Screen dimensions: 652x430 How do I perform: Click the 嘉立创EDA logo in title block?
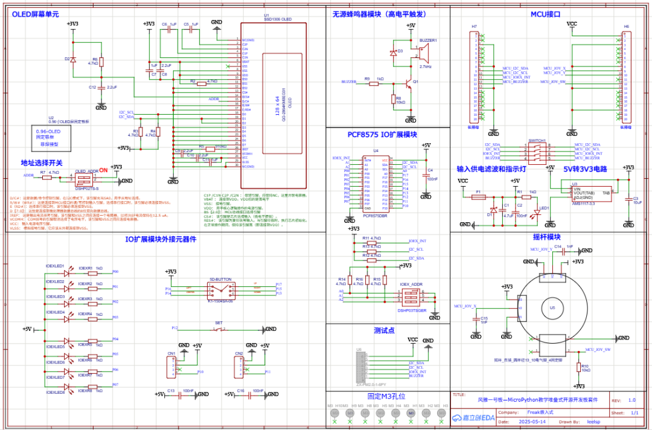tap(474, 417)
